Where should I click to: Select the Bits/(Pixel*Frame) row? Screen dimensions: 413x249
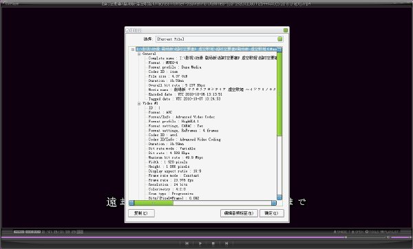point(174,198)
